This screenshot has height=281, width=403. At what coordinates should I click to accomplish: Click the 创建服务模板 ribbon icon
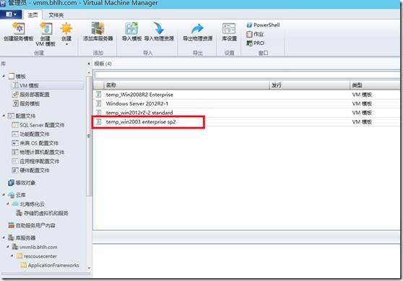19,29
